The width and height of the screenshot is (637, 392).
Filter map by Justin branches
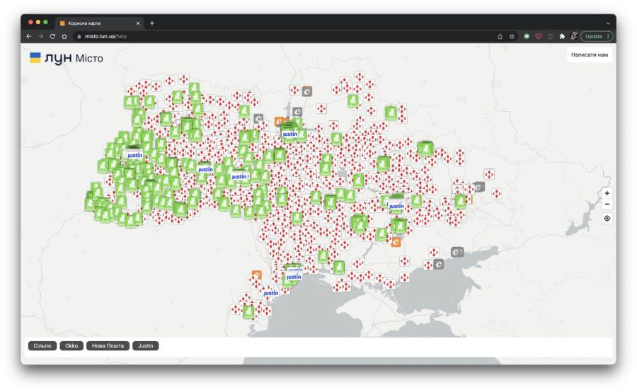click(145, 346)
